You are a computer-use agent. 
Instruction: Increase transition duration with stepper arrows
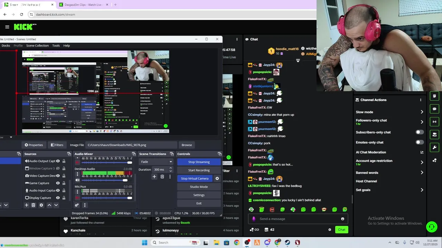coord(171,168)
